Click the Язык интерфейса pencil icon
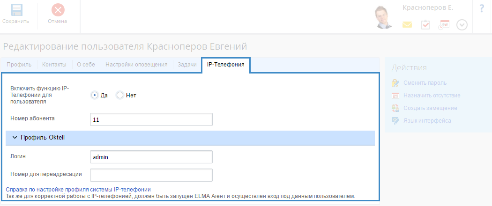Image resolution: width=492 pixels, height=206 pixels. (395, 120)
